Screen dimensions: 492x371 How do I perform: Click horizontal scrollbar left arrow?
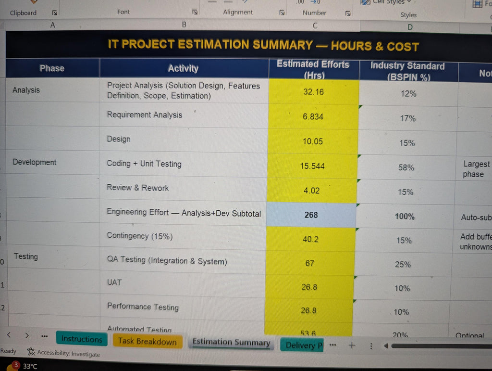(x=386, y=346)
